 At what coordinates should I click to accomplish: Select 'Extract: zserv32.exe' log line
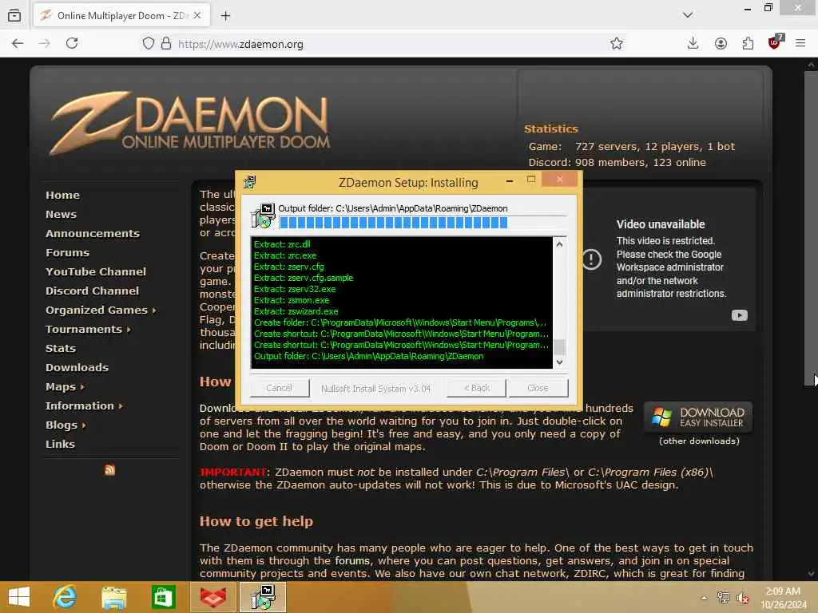pyautogui.click(x=295, y=289)
